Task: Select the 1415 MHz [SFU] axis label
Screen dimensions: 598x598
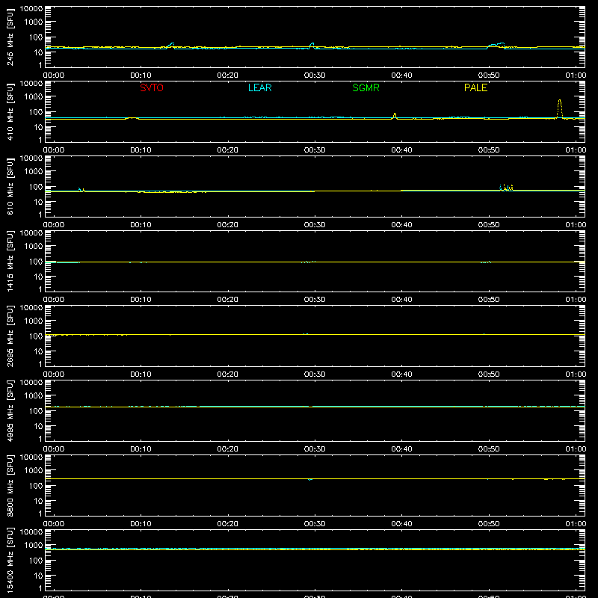Action: [10, 261]
